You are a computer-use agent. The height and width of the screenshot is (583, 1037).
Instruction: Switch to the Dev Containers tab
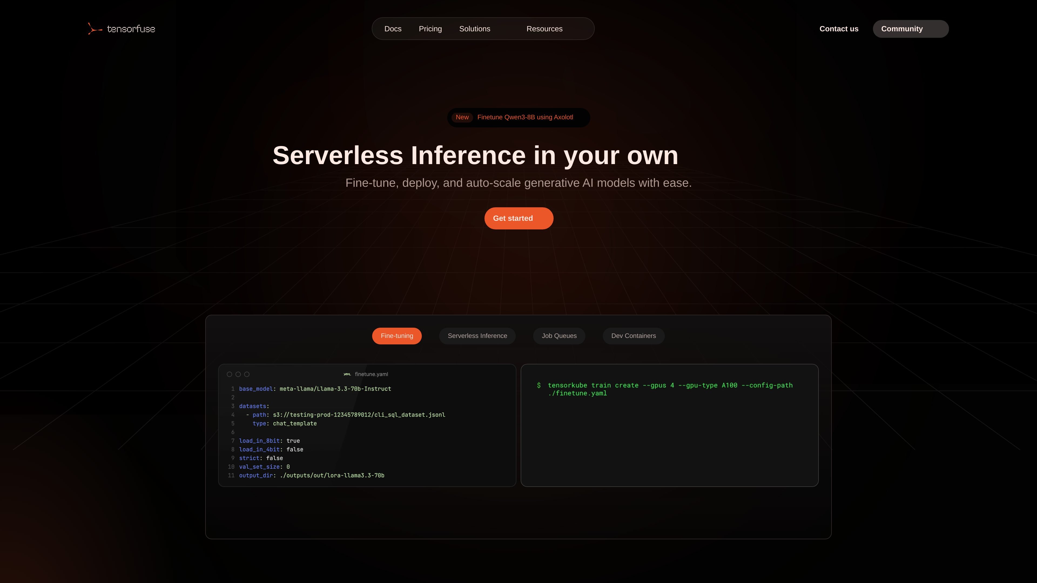pos(634,336)
